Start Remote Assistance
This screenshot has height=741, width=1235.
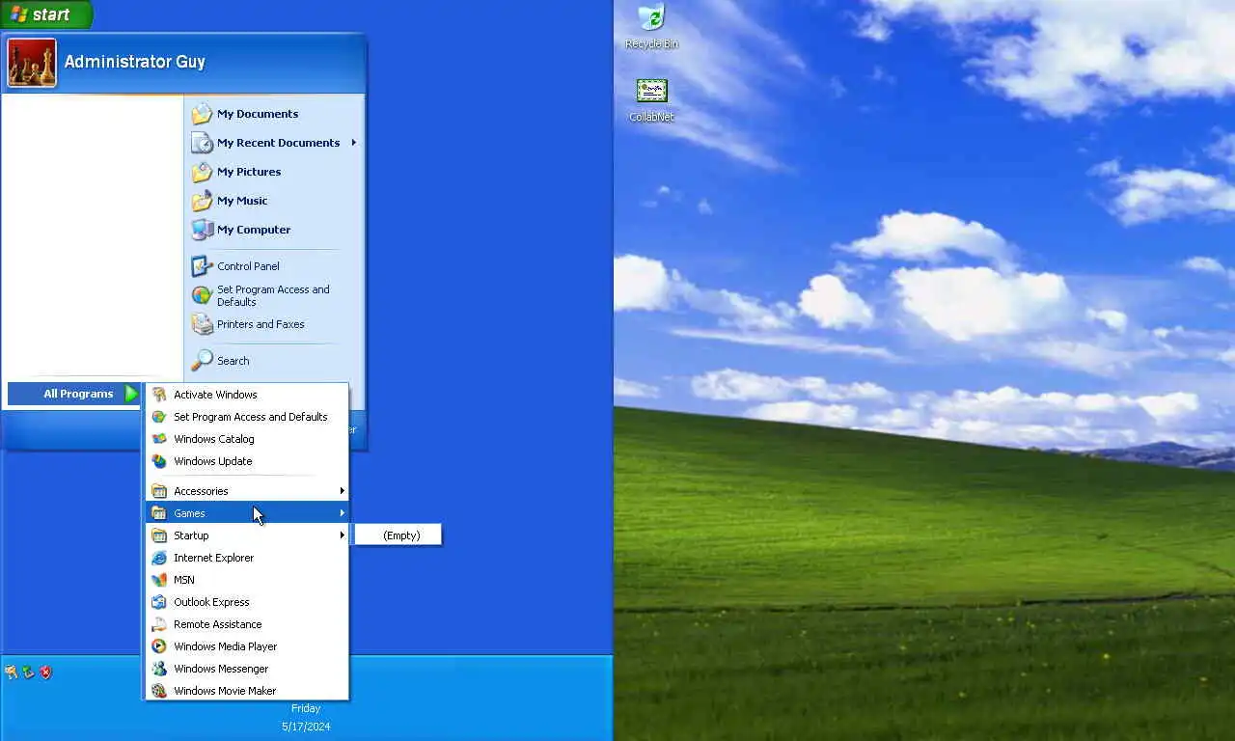click(x=247, y=624)
